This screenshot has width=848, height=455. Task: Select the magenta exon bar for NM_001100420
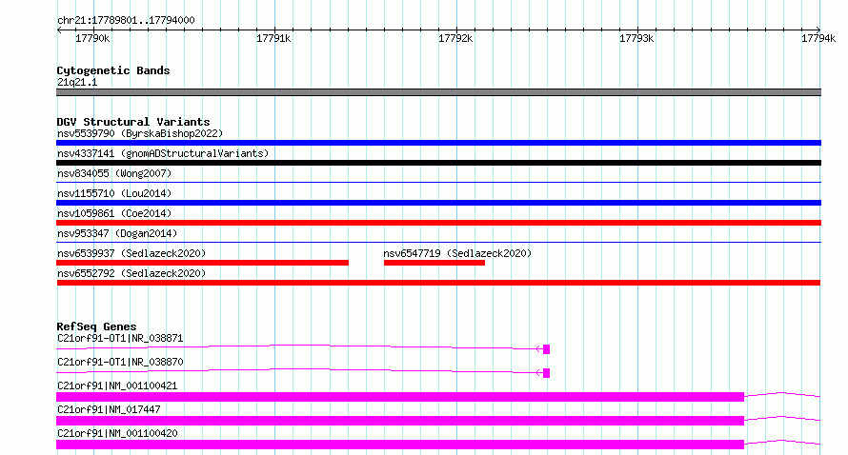point(400,445)
